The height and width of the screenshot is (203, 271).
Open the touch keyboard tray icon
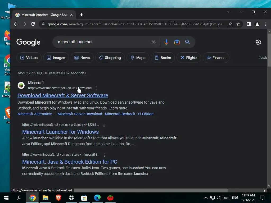tap(226, 198)
